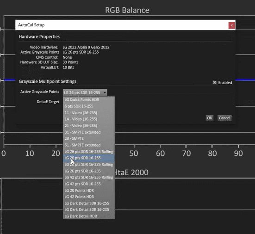Screen dimensions: 255x234
Task: Select LG Dark Detail HDR option
Action: coord(89,216)
